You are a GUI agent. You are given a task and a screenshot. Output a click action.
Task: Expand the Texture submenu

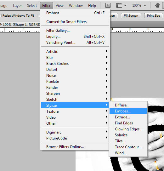tap(75, 111)
